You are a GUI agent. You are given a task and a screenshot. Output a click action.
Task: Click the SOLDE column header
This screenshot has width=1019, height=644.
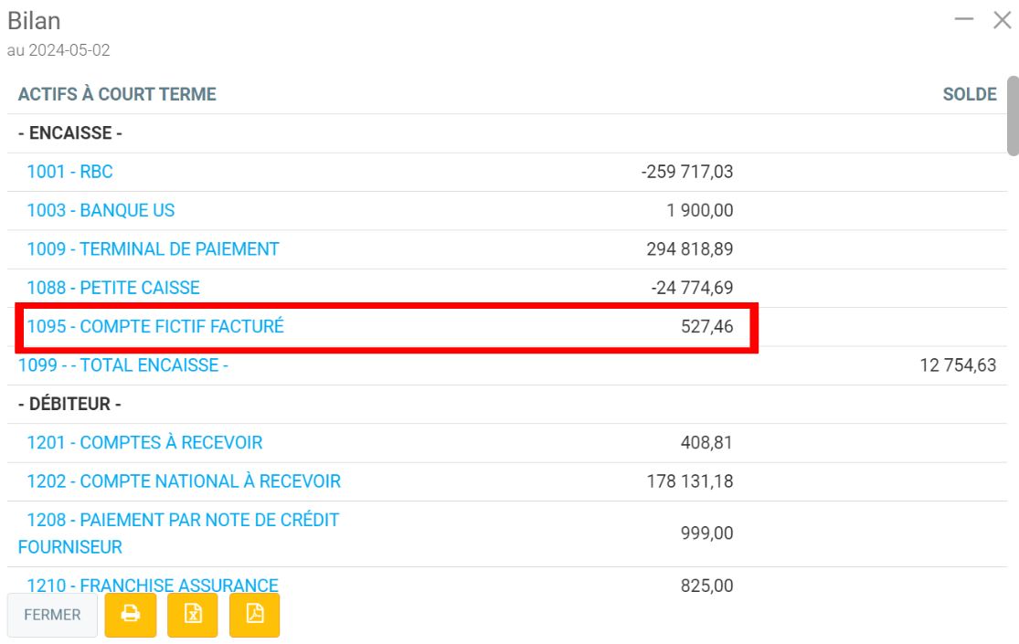click(969, 95)
